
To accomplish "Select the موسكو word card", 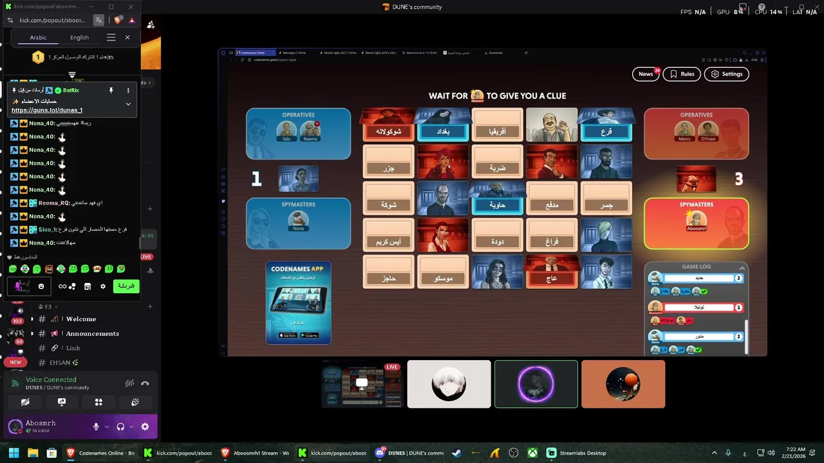I will tap(443, 273).
